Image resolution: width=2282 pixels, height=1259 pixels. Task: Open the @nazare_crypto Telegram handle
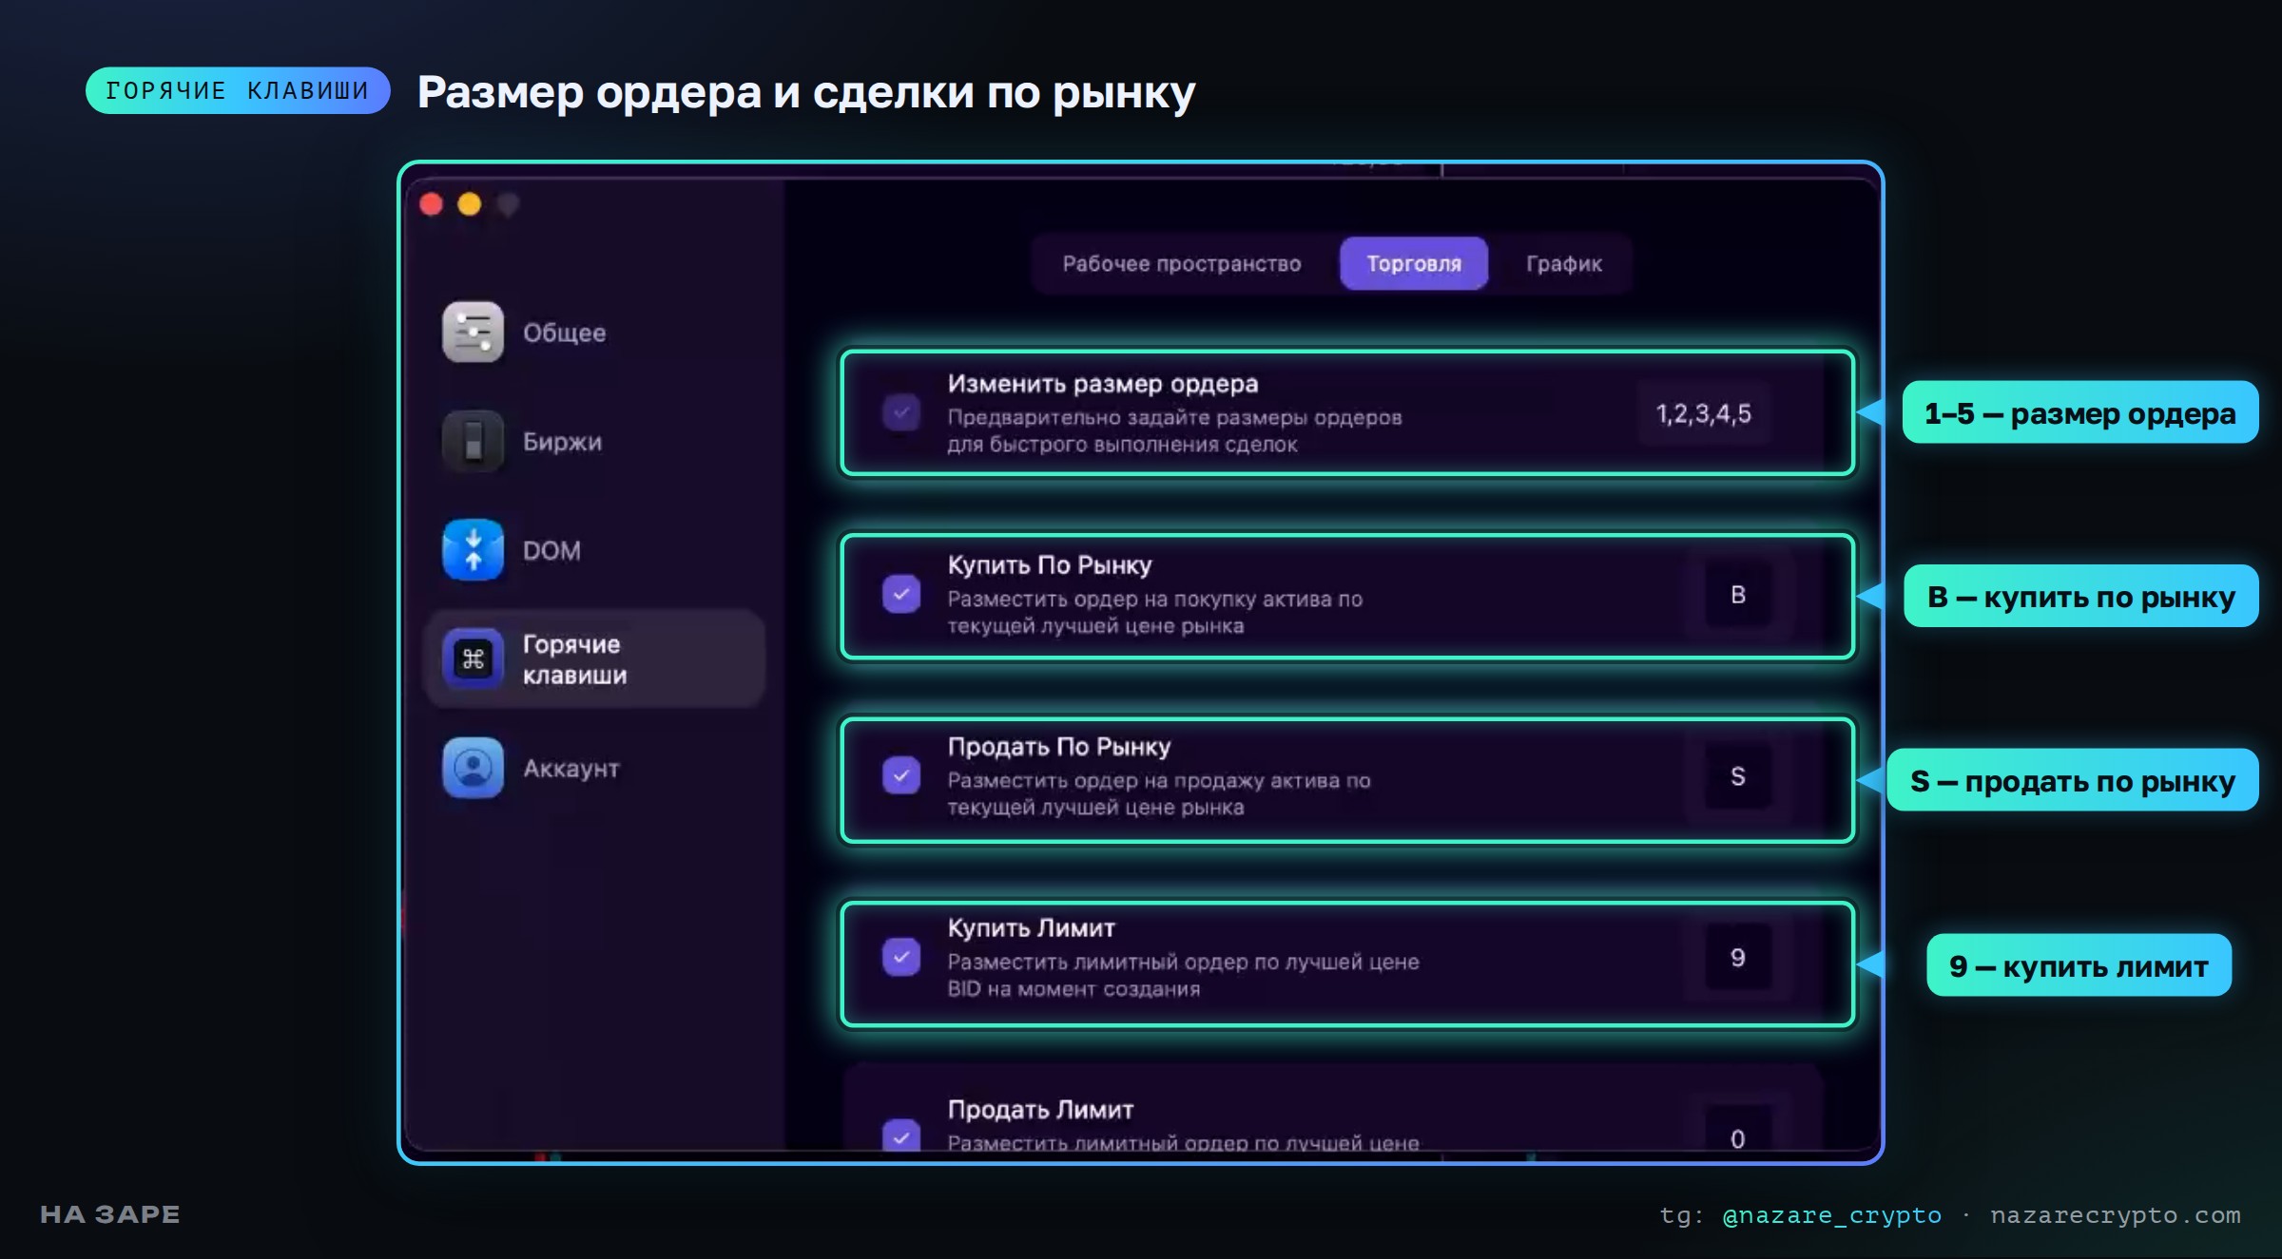pos(1832,1215)
